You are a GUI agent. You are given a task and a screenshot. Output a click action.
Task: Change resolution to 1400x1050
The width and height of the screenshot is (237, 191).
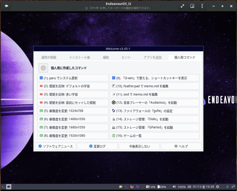73,119
